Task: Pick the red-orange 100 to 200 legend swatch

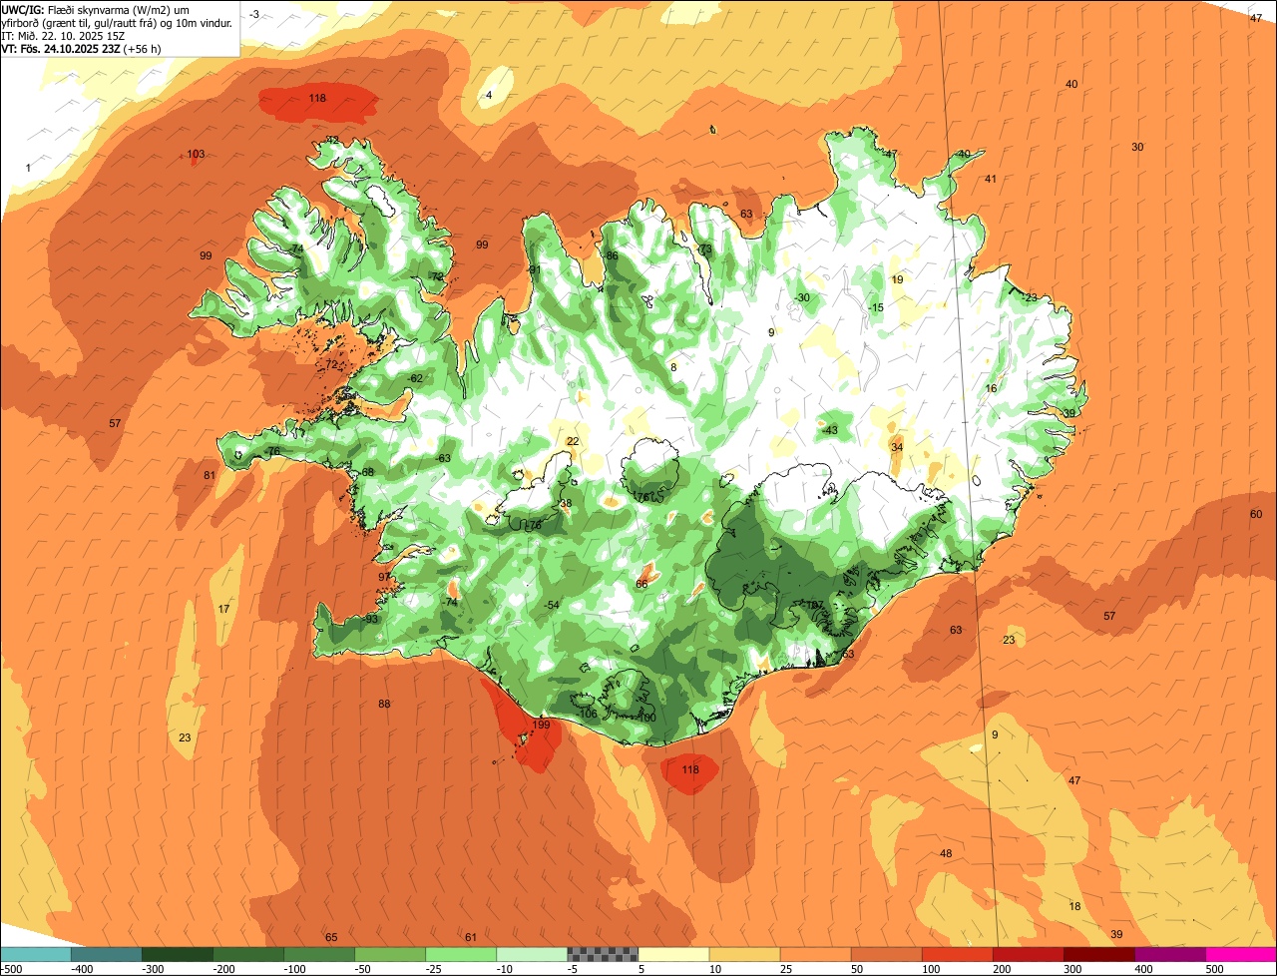Action: click(956, 954)
